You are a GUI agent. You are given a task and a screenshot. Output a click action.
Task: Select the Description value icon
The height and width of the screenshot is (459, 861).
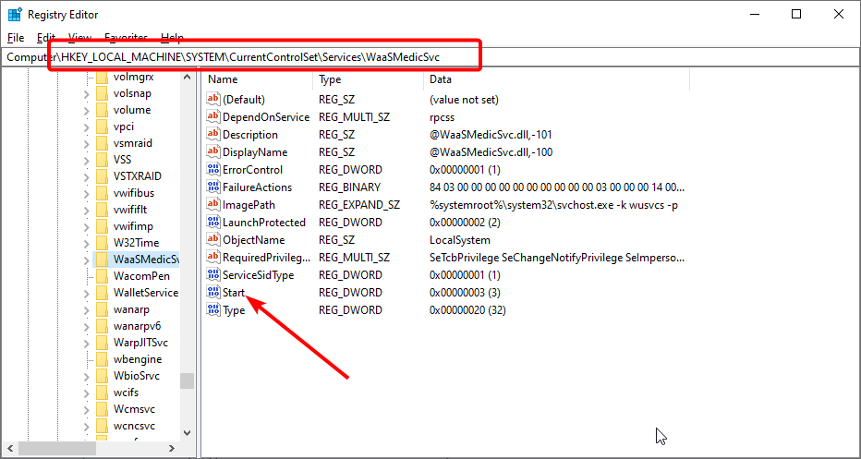(212, 135)
